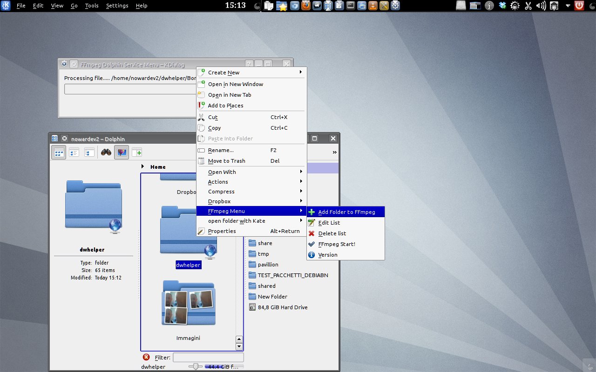Open the Tools menu in top panel
The height and width of the screenshot is (372, 596).
(x=92, y=6)
